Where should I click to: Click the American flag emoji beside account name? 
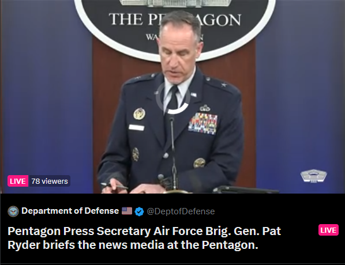coord(127,211)
